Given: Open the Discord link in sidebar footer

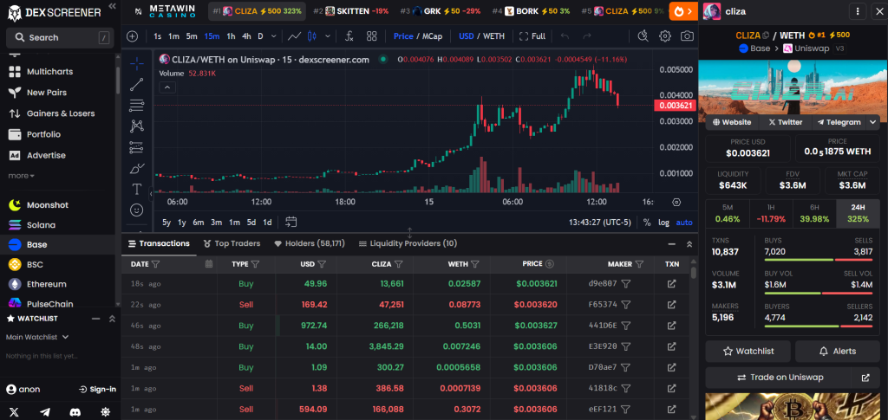Looking at the screenshot, I should tap(75, 412).
